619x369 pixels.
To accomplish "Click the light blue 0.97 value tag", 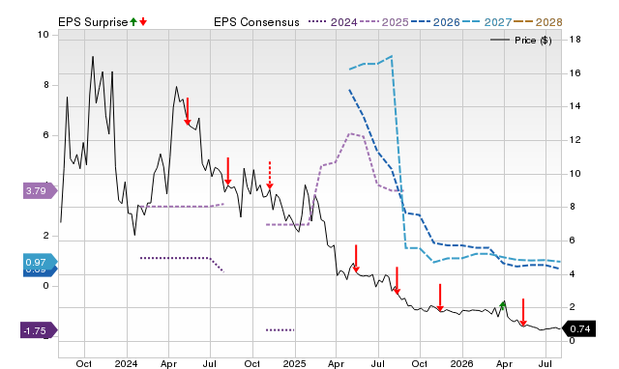I will click(x=40, y=262).
